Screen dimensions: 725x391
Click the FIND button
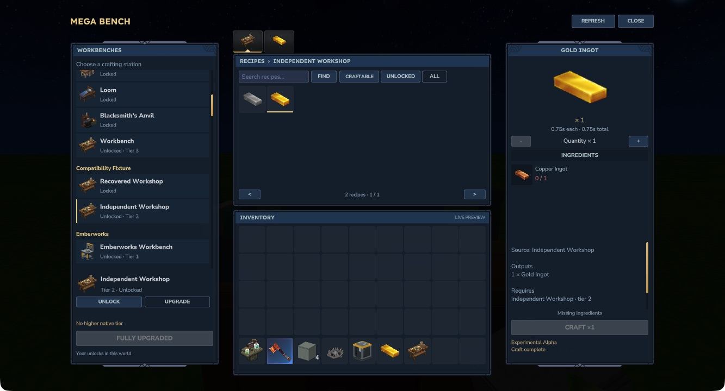point(324,77)
